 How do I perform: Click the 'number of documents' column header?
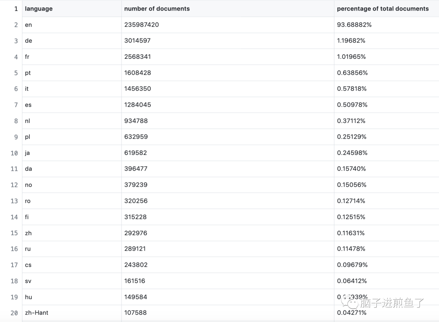pos(157,9)
